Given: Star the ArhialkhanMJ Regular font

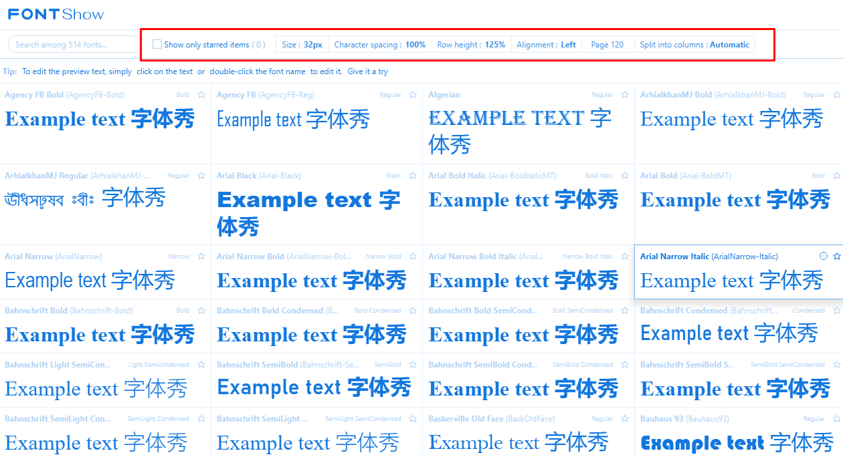Looking at the screenshot, I should (201, 176).
